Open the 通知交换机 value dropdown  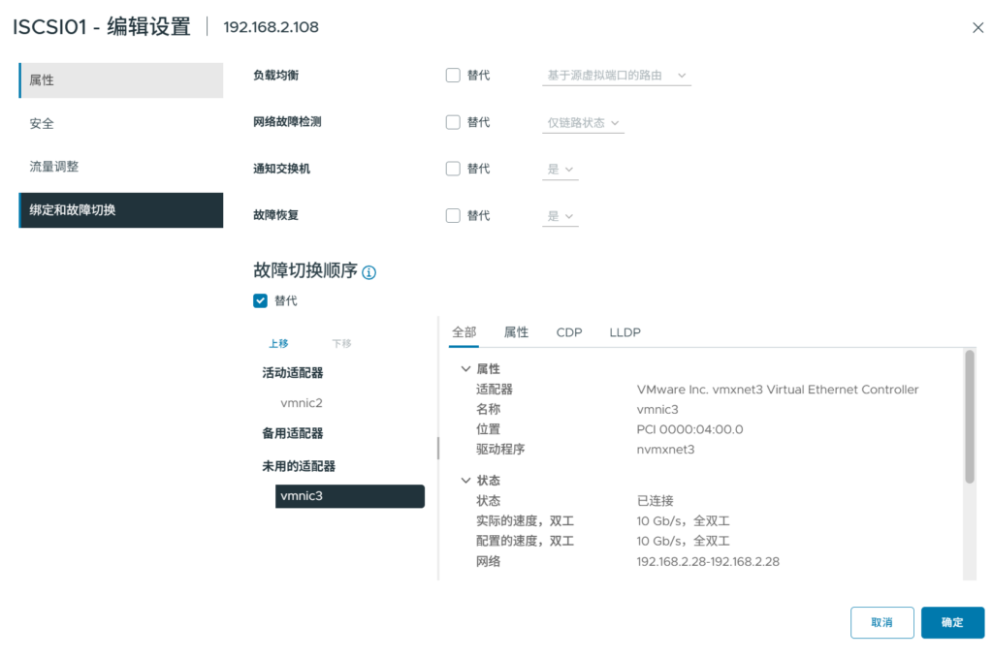pos(560,170)
